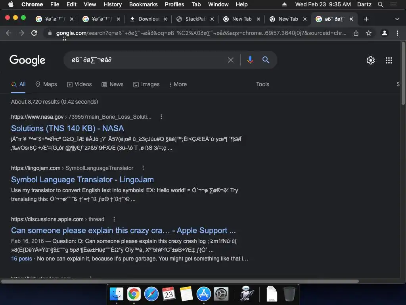Bookmark this page with star icon
406x305 pixels.
[369, 33]
